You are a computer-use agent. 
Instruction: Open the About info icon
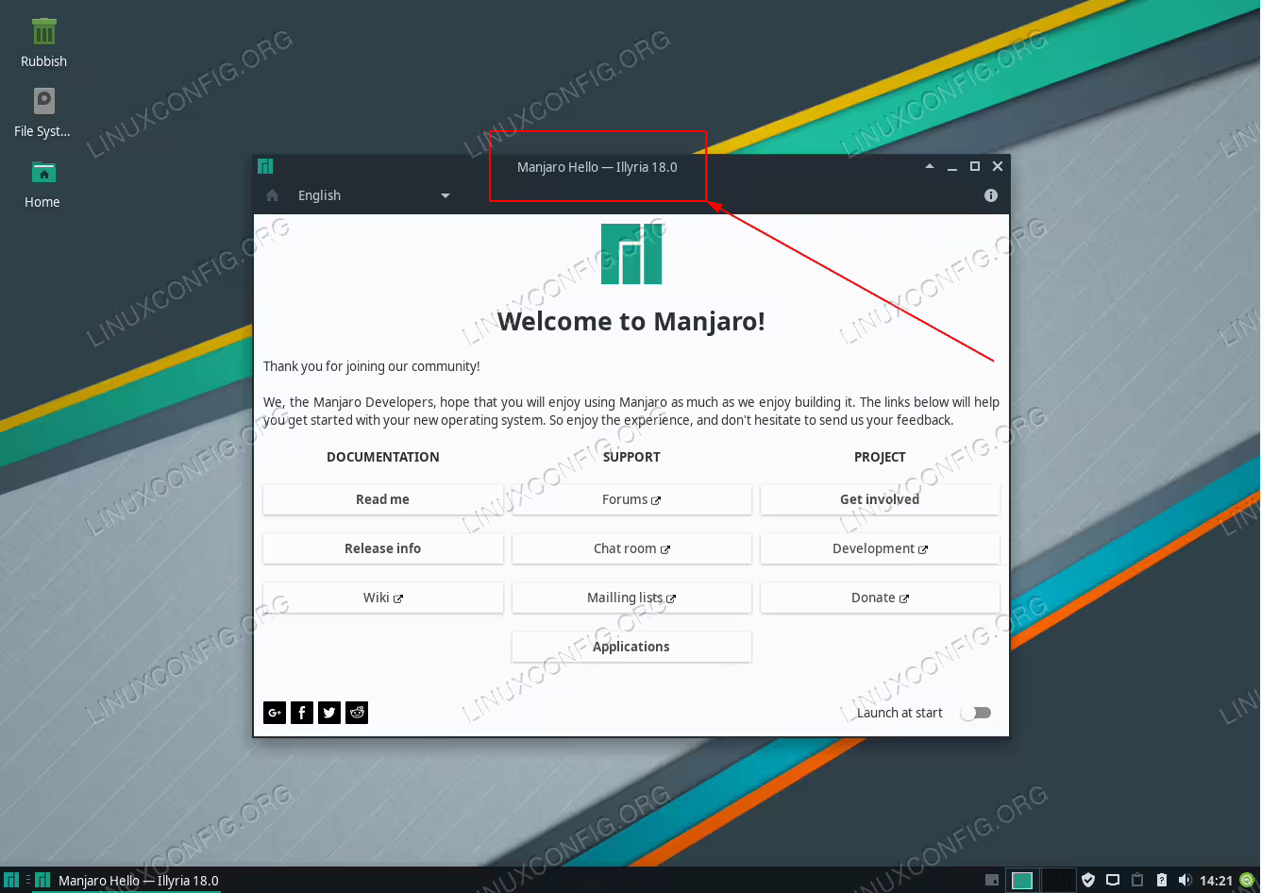[990, 195]
